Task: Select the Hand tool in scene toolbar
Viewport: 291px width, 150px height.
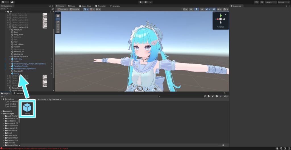Action: pyautogui.click(x=58, y=16)
